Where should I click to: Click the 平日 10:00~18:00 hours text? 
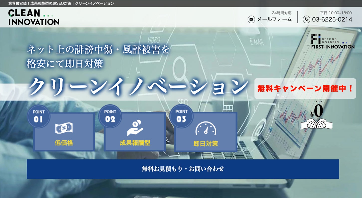click(x=336, y=13)
